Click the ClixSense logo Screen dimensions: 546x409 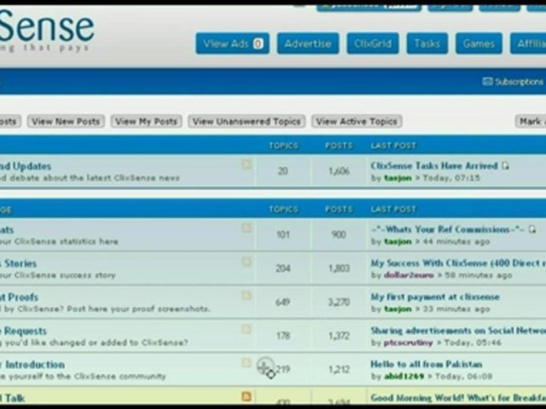coord(47,30)
